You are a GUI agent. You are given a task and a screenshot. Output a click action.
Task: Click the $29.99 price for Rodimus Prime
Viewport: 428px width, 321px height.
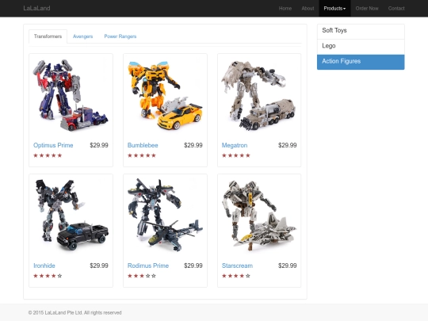193,266
